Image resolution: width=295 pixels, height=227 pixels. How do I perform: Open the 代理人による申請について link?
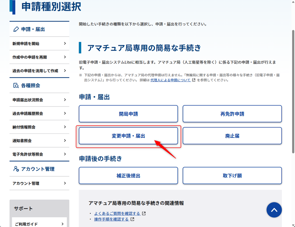point(171,80)
